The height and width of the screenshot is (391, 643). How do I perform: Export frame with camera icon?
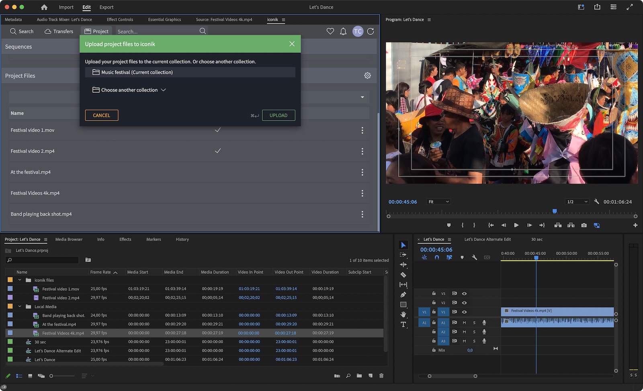click(x=584, y=225)
